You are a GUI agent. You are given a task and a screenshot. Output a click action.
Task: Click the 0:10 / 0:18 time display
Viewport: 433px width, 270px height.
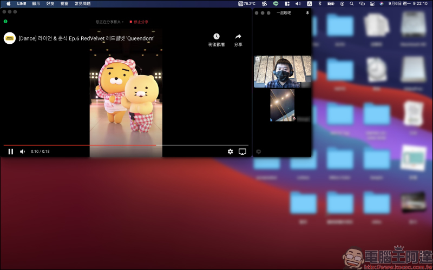(x=40, y=152)
